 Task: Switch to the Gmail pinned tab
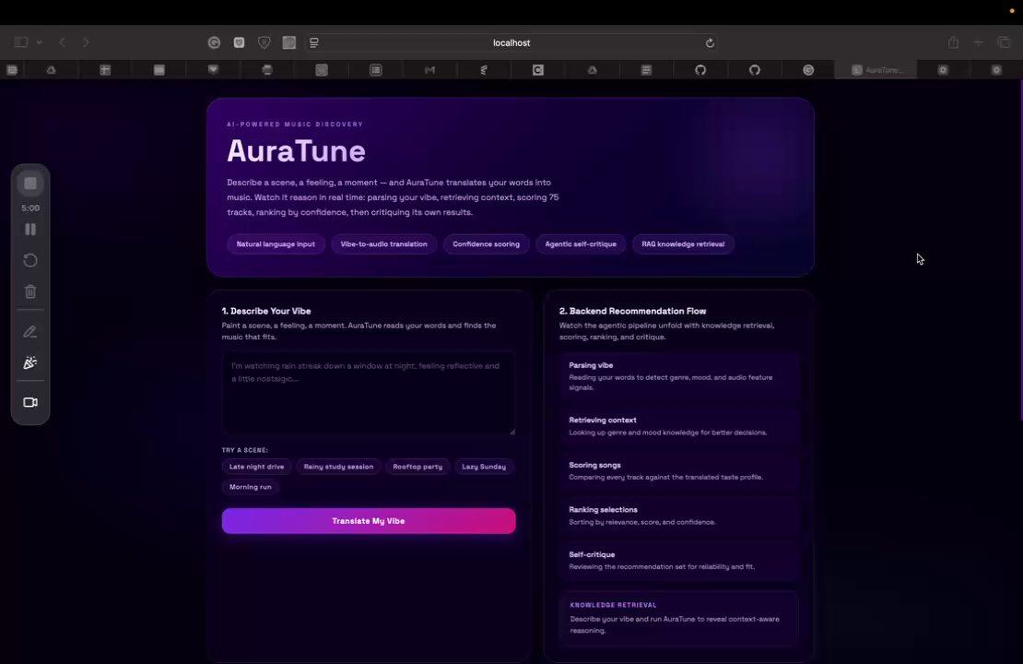[x=429, y=70]
